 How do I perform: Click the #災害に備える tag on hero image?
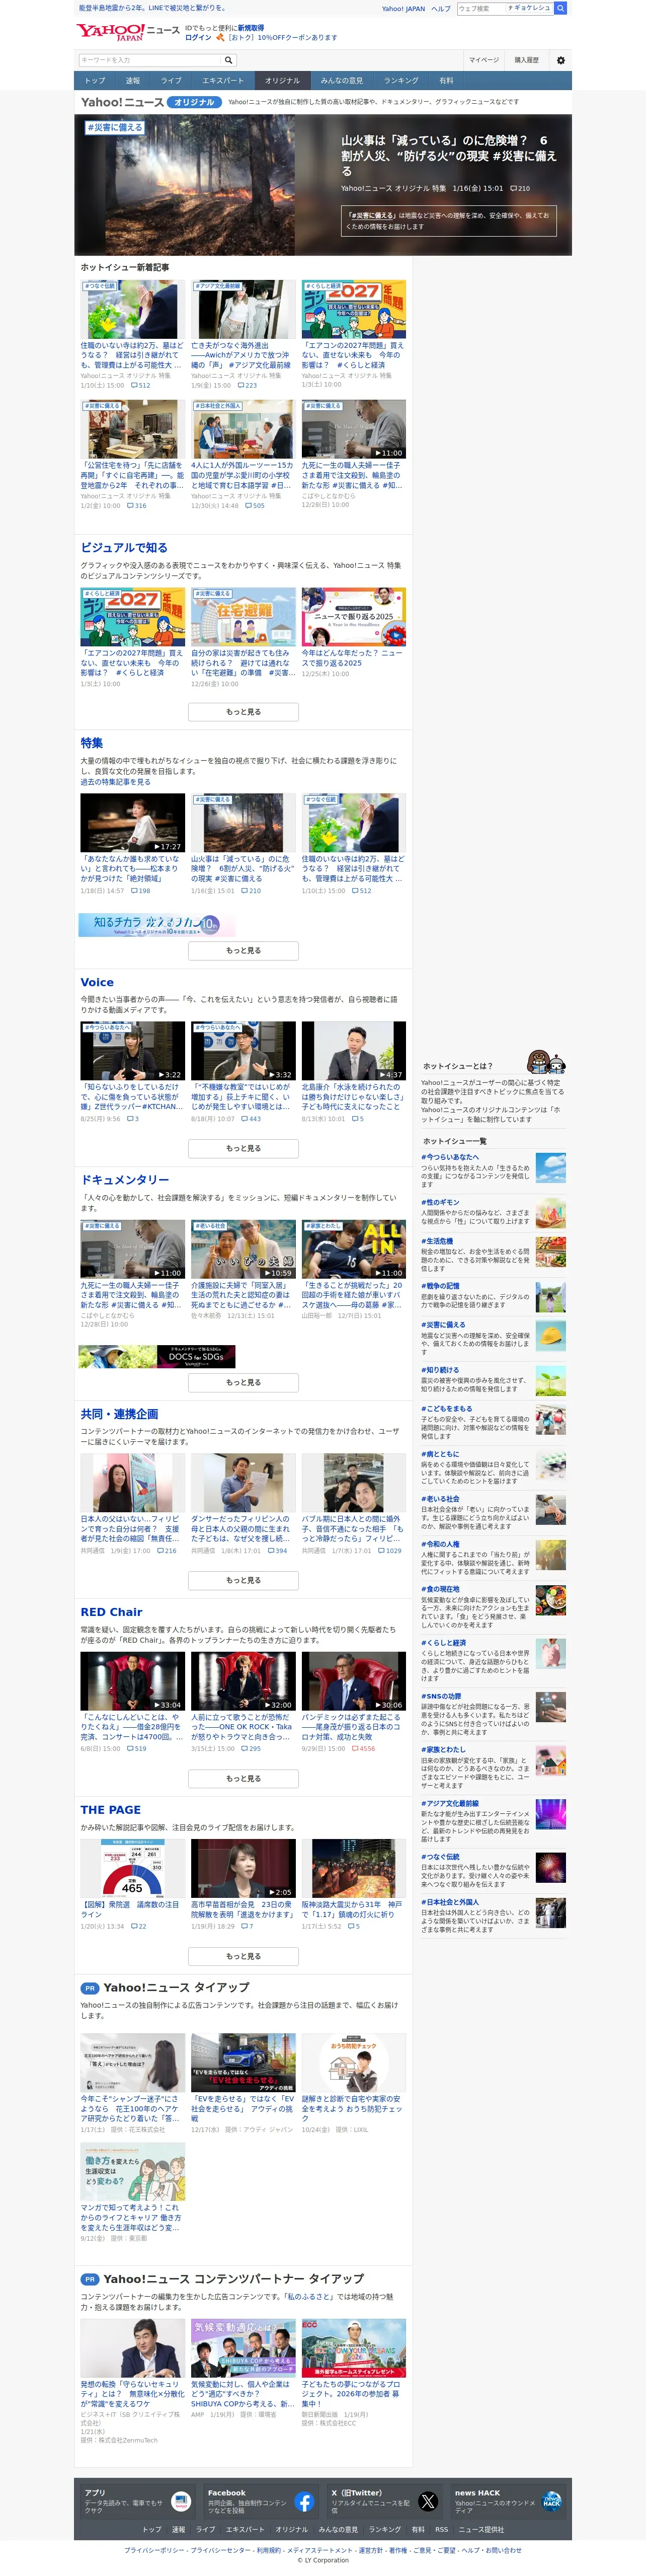[114, 127]
